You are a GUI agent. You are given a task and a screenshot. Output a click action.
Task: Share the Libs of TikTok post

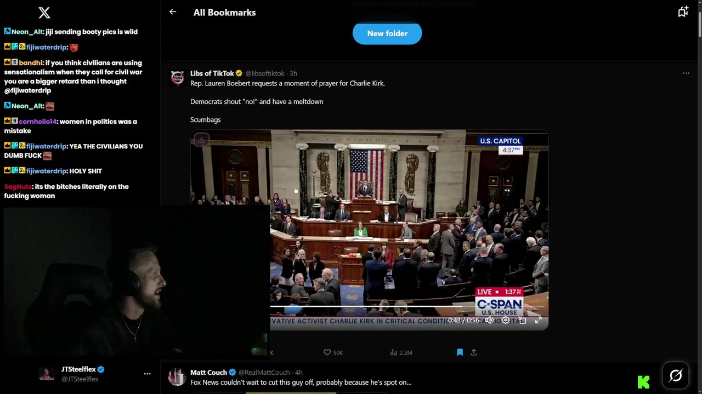coord(474,352)
